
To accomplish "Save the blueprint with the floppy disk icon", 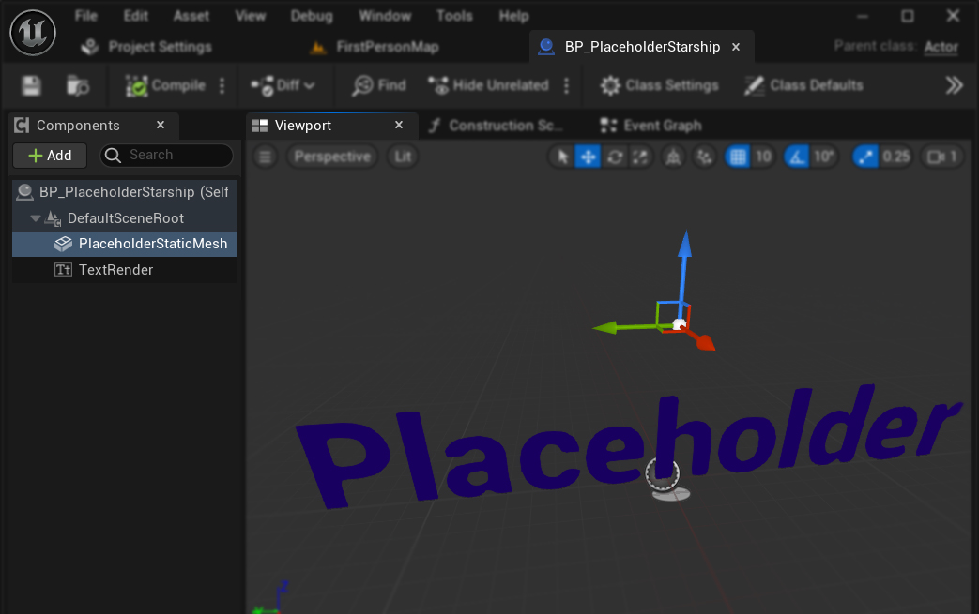I will pyautogui.click(x=31, y=85).
